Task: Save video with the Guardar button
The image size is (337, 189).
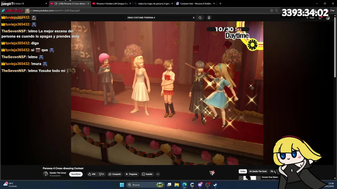Action: coord(147,174)
